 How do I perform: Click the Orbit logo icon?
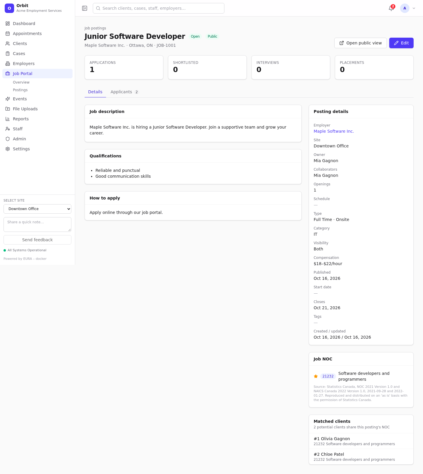(x=9, y=8)
